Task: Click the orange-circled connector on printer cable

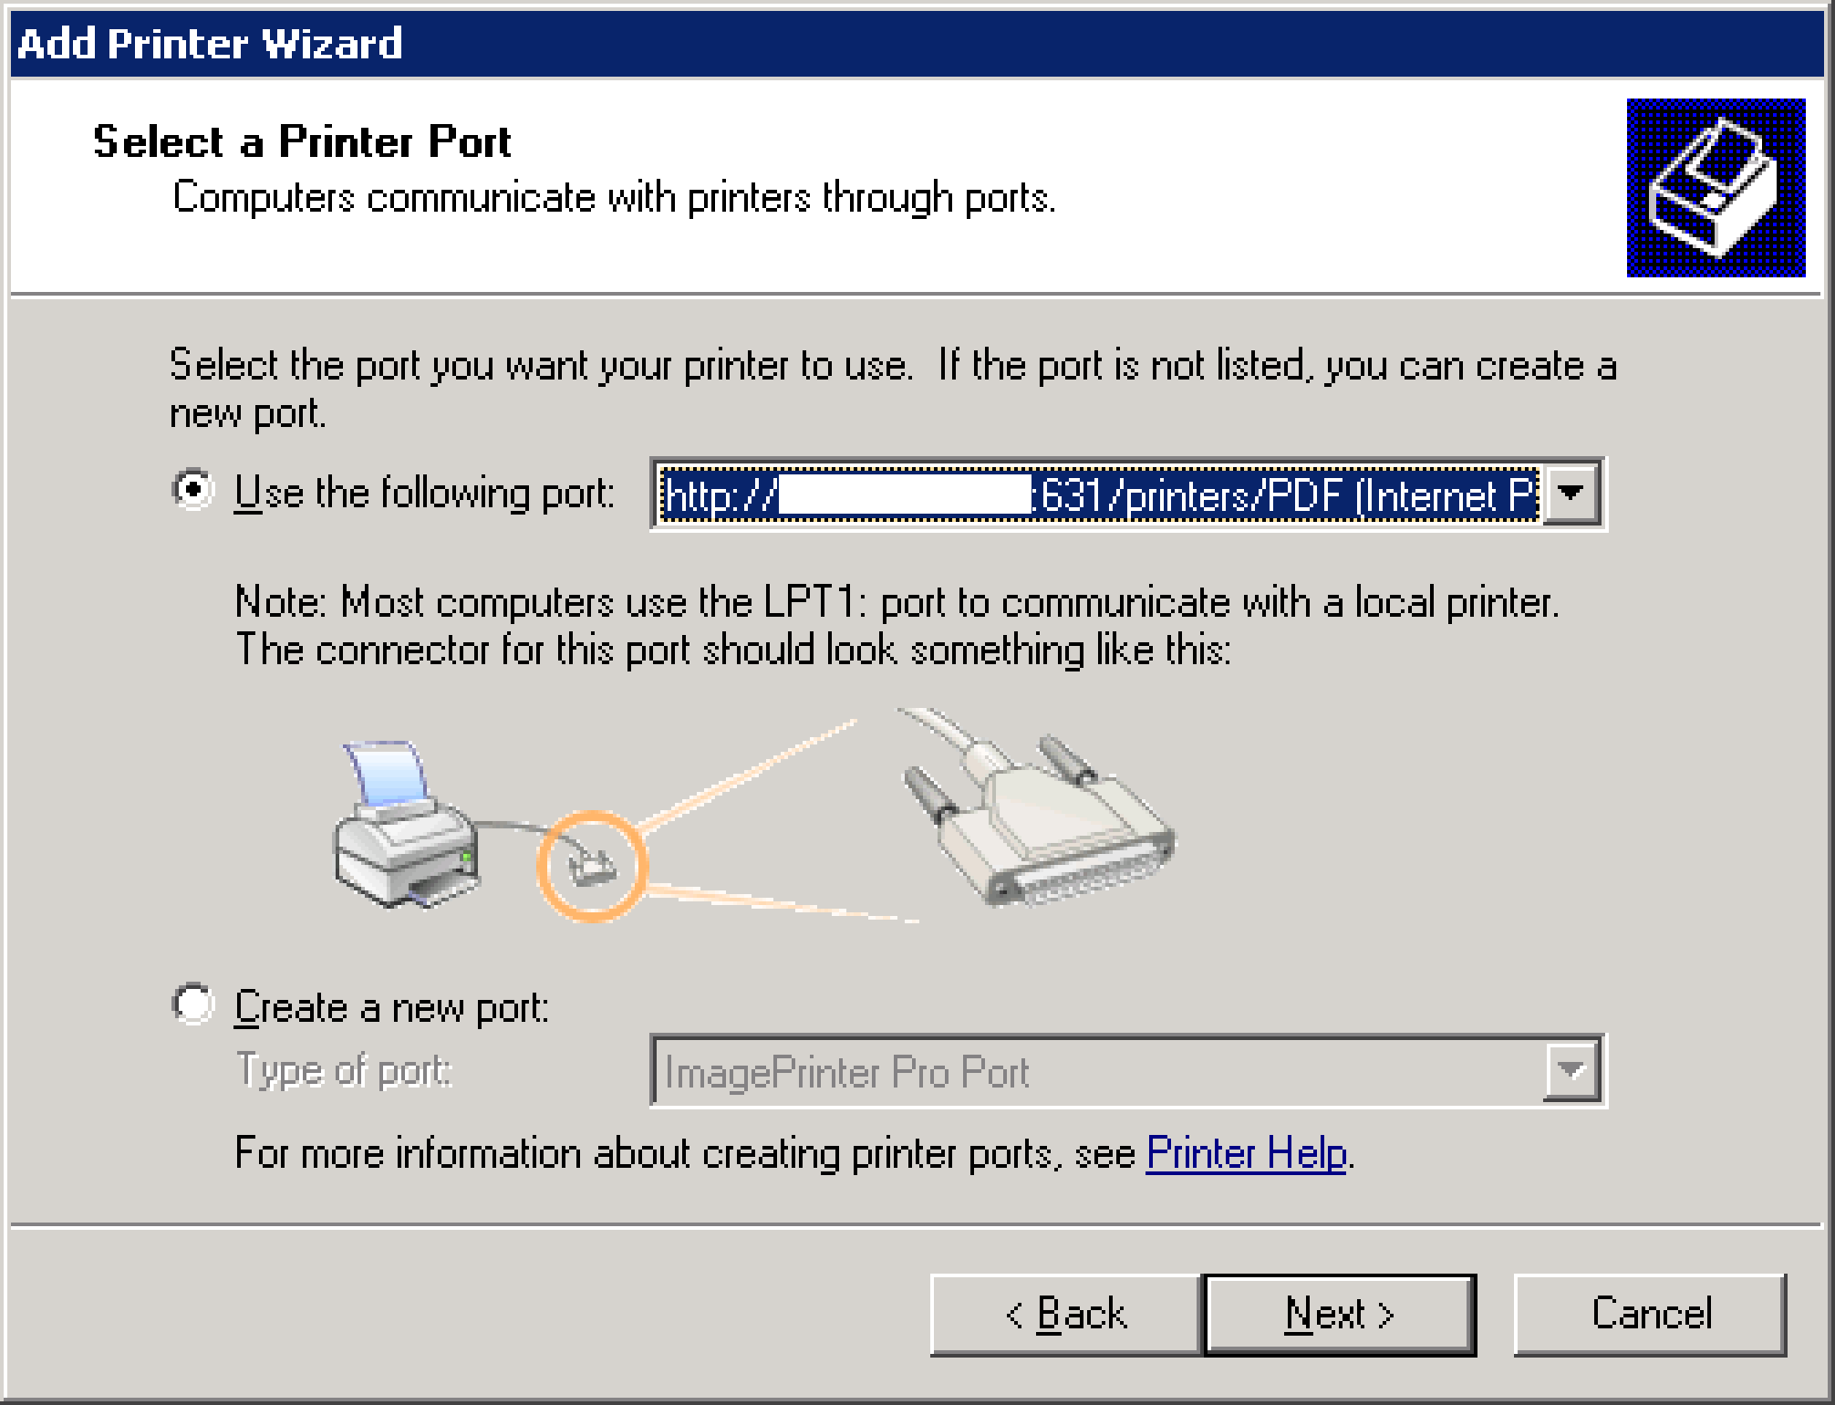Action: [x=592, y=865]
